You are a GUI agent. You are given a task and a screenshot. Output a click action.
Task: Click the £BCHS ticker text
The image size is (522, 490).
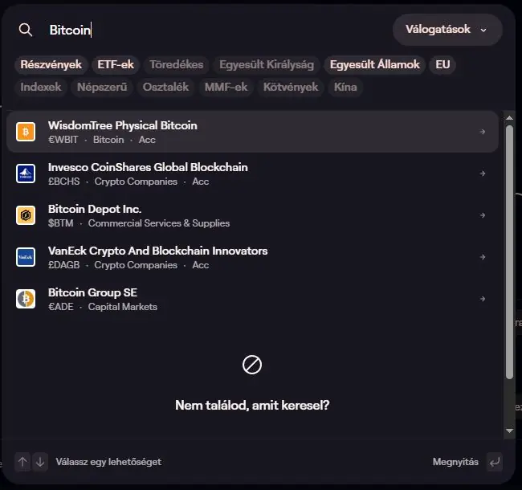[64, 182]
